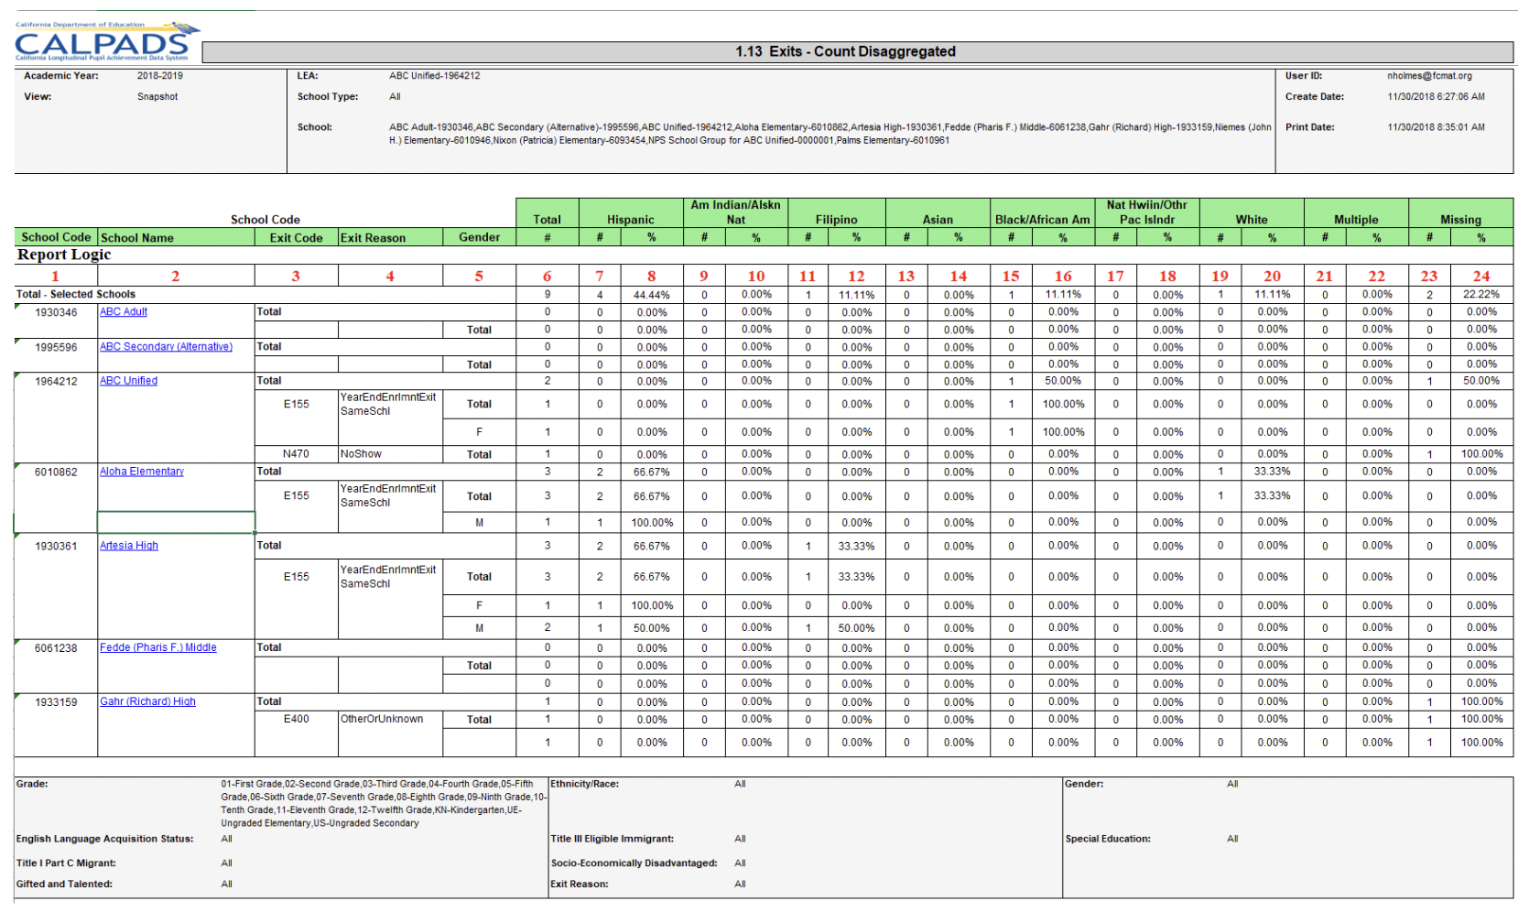Click the 'Report Logic' row label
The width and height of the screenshot is (1529, 923).
point(64,255)
